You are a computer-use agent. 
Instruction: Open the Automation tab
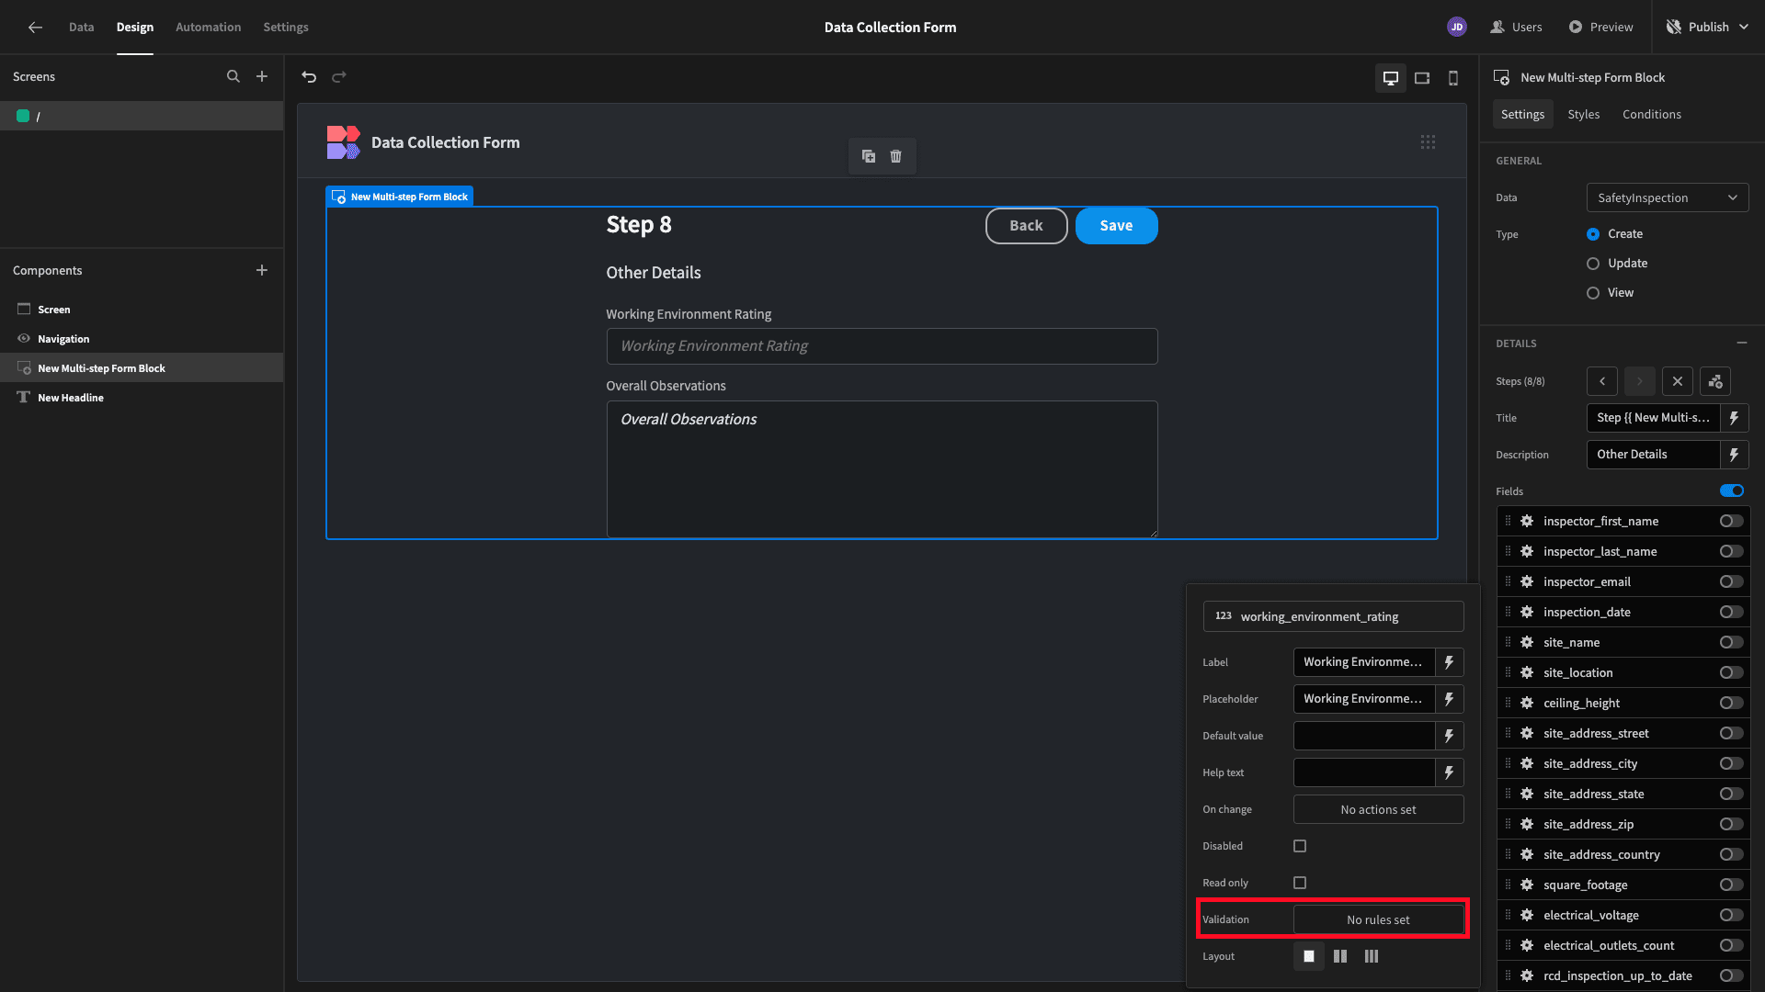[x=209, y=28]
